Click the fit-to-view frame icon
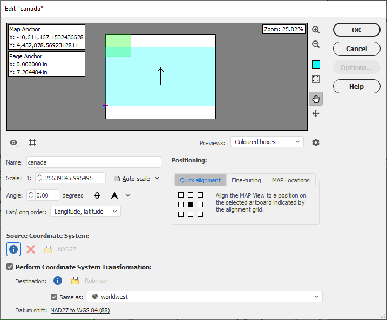Viewport: 387px width, 320px height. point(316,79)
